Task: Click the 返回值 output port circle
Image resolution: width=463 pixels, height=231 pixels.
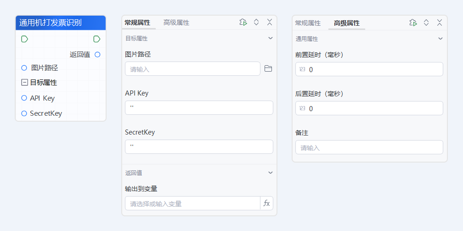Action: [x=97, y=55]
